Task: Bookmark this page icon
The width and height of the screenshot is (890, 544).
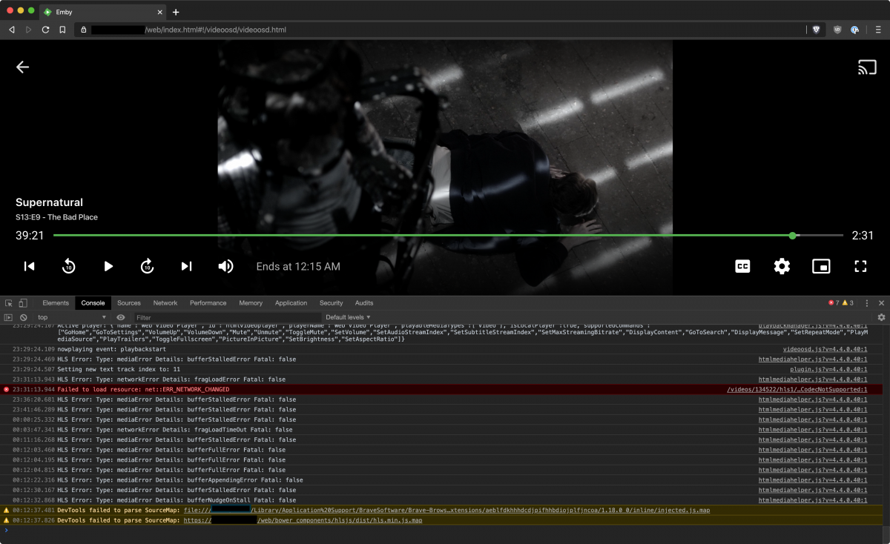Action: point(62,30)
